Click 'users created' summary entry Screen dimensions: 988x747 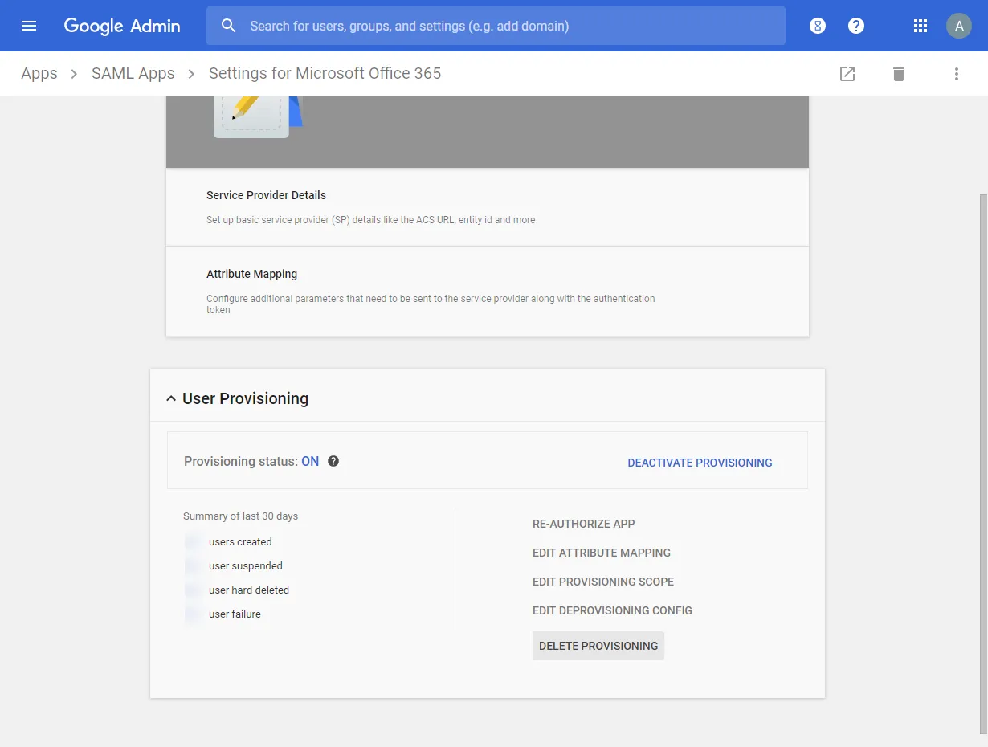coord(240,541)
